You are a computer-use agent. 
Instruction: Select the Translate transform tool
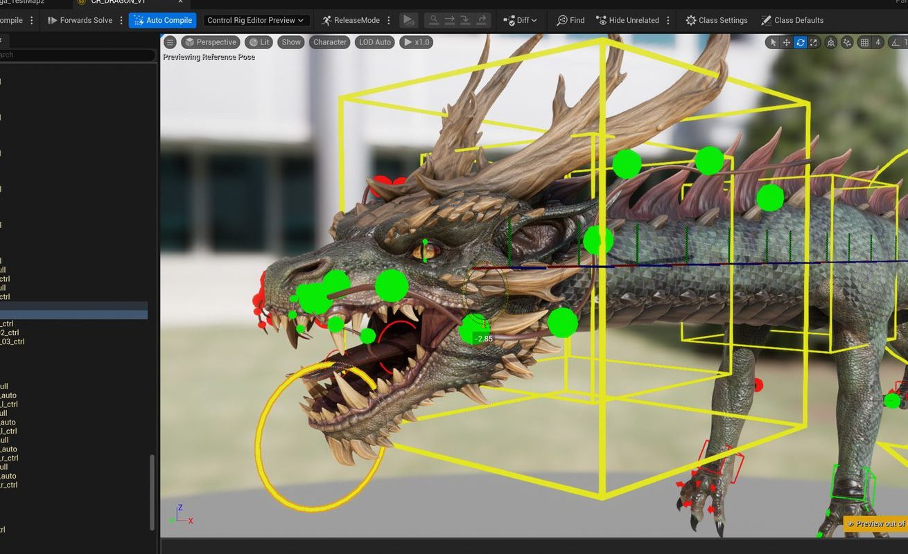pyautogui.click(x=787, y=42)
